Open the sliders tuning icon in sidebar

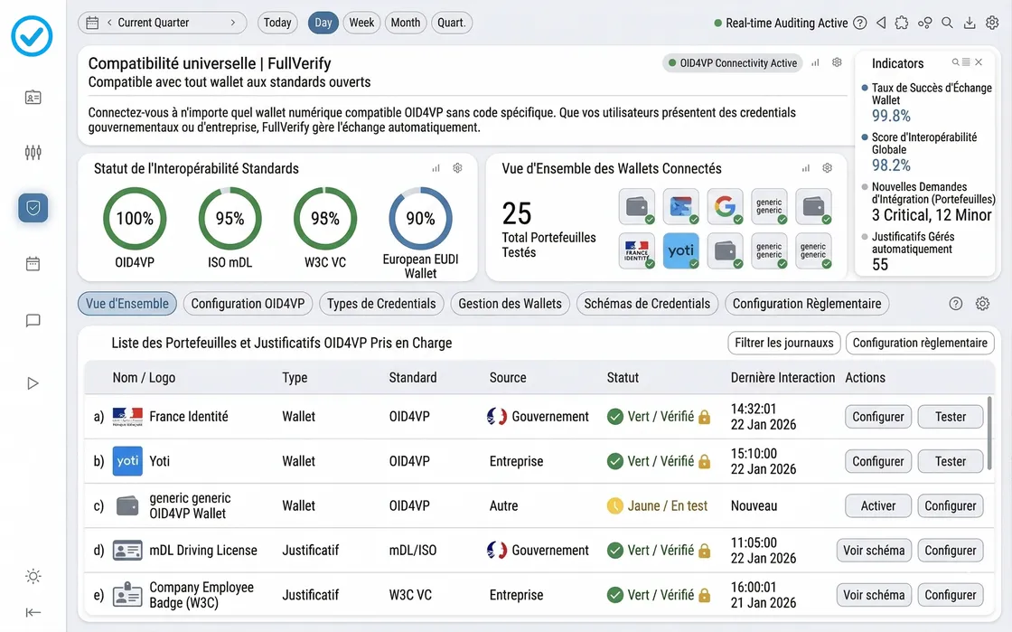click(x=33, y=153)
